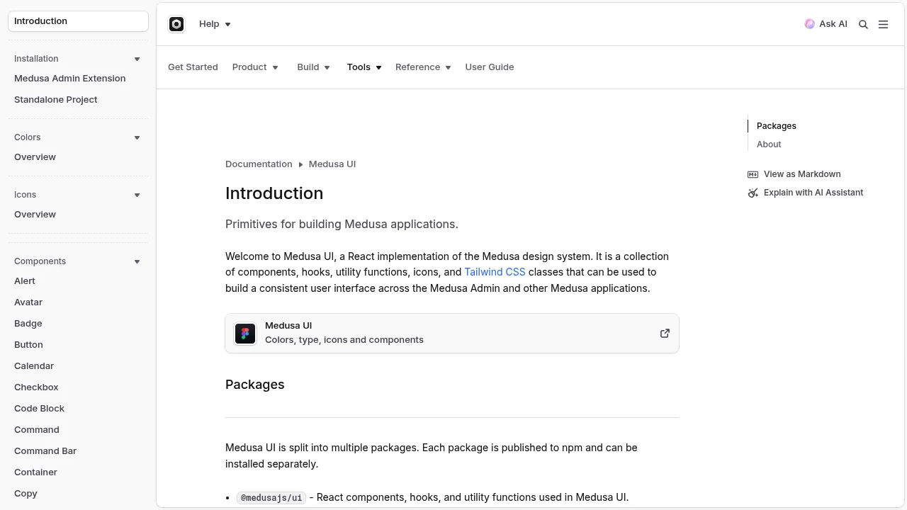Open the Product navigation dropdown

coord(255,67)
